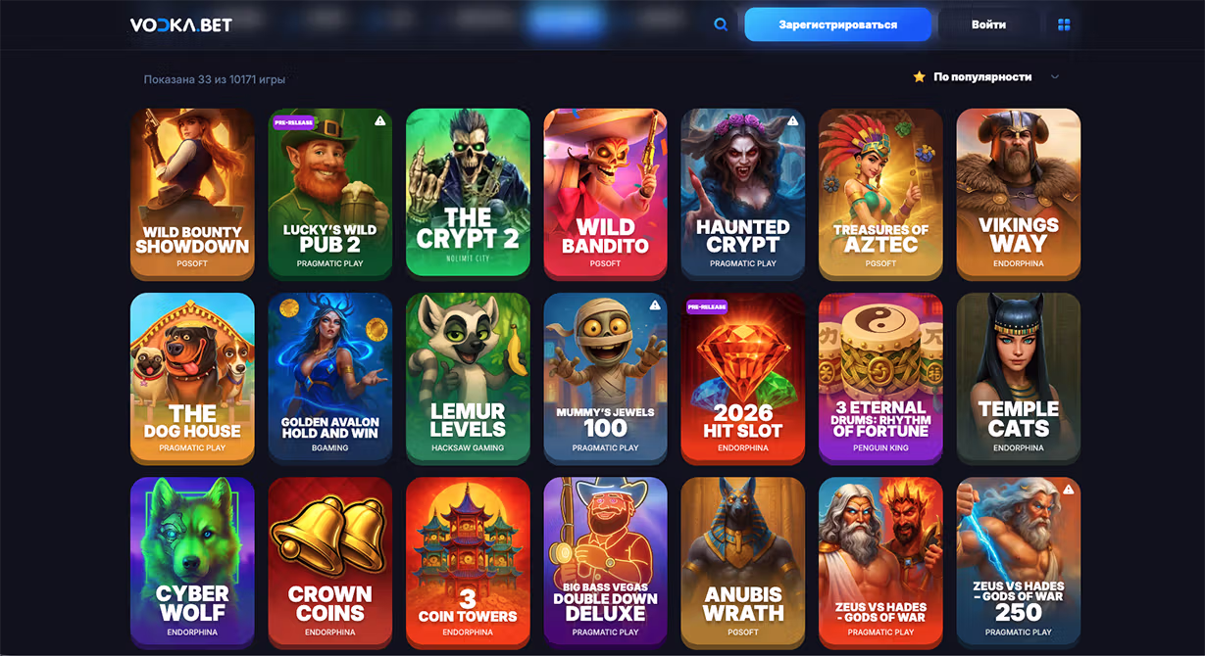The image size is (1205, 656).
Task: Click the VODKA.BET logo
Action: tap(181, 24)
